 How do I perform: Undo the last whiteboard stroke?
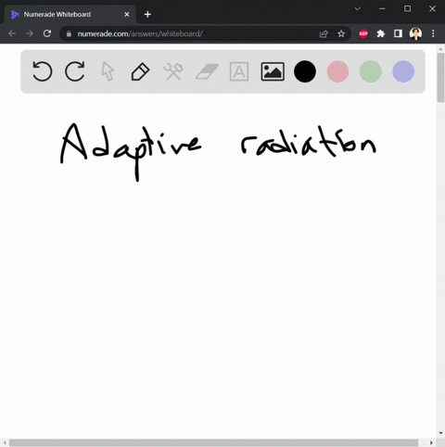(42, 71)
